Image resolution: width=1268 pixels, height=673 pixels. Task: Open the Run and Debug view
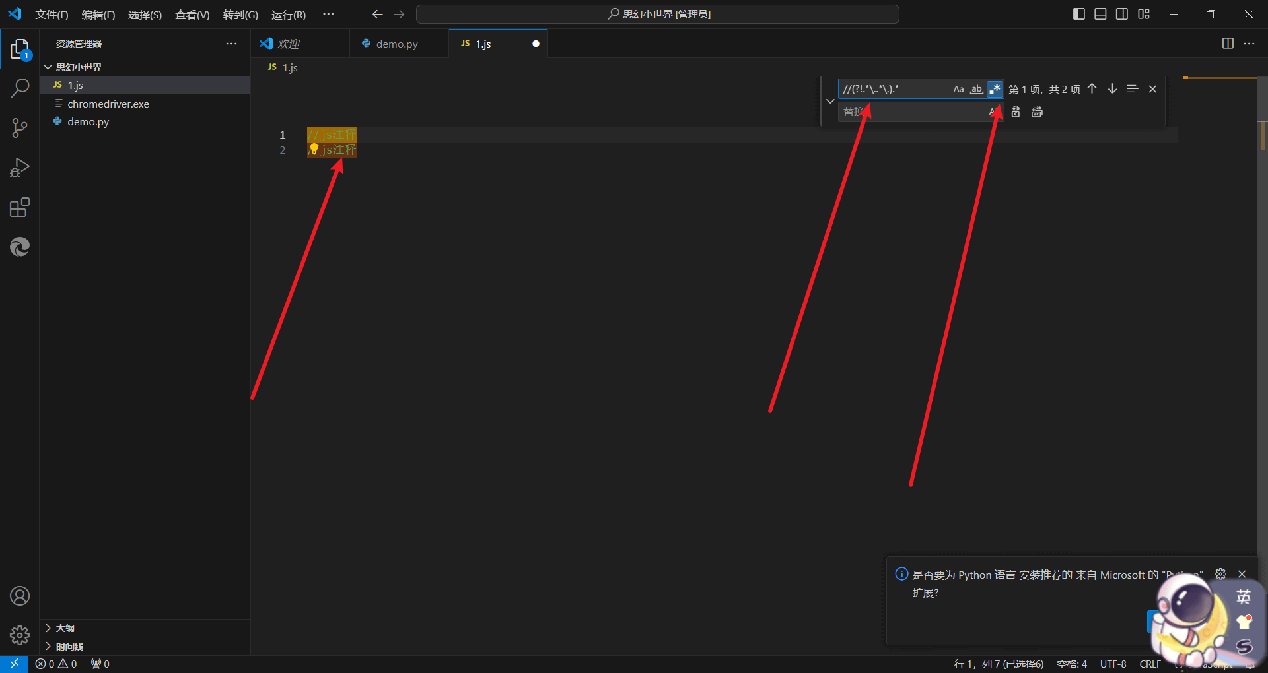coord(20,168)
